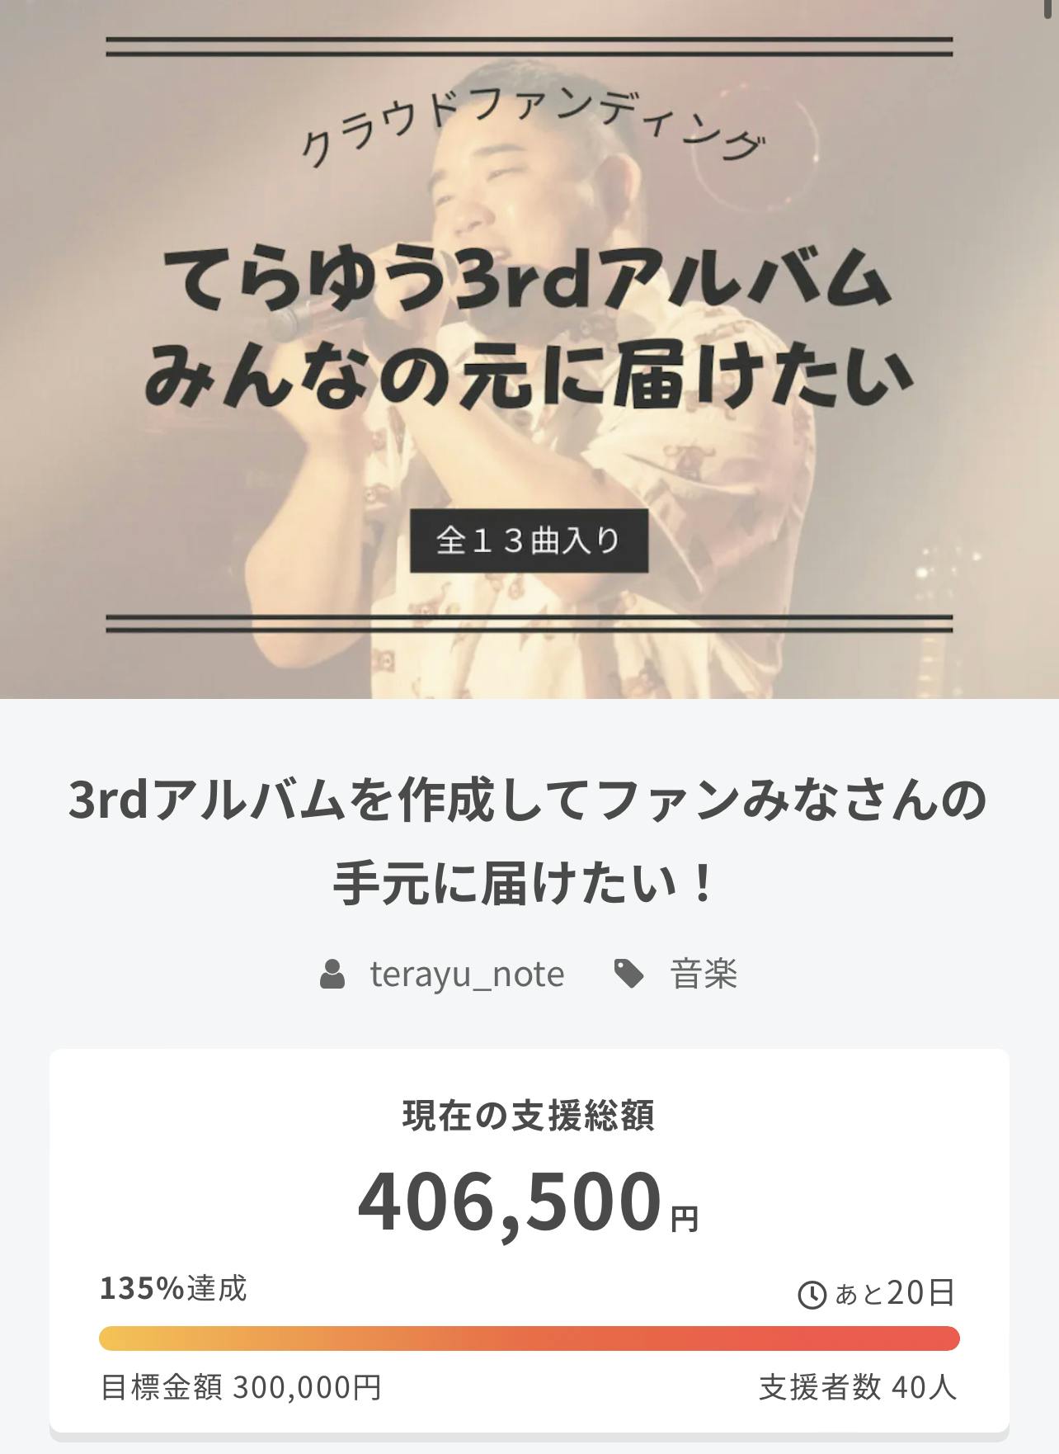The width and height of the screenshot is (1059, 1454).
Task: Click the みんなの元に届けたい banner line
Action: click(529, 376)
